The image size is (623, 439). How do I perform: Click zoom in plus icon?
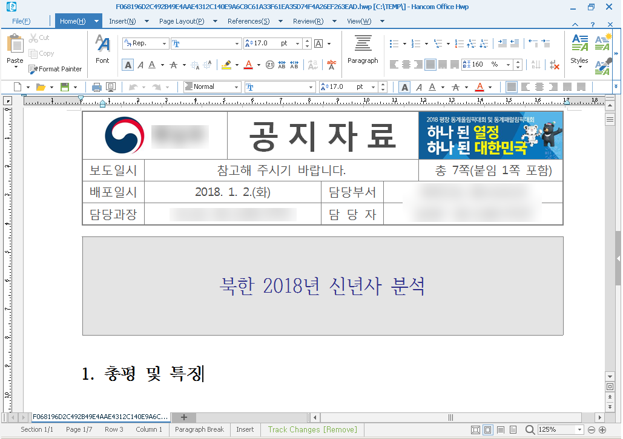pos(602,430)
